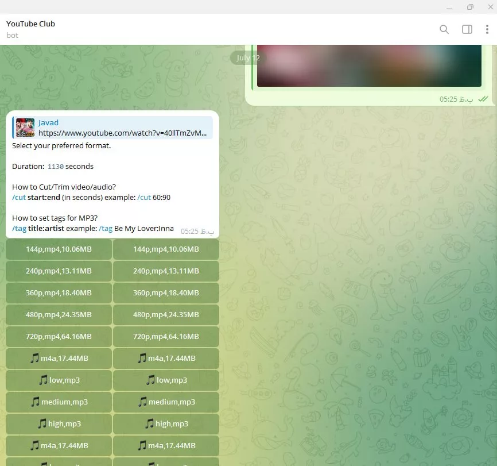Restore down the Telegram window

click(471, 7)
